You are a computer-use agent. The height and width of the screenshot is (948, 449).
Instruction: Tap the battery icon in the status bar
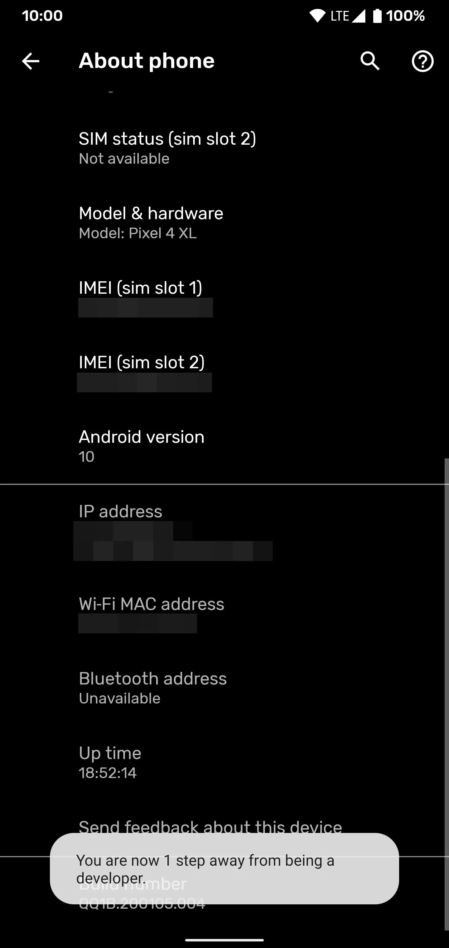[377, 16]
